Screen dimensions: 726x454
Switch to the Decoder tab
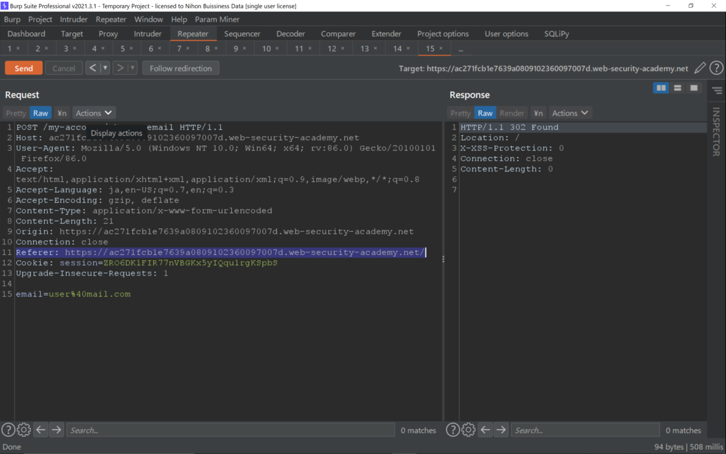click(x=290, y=33)
